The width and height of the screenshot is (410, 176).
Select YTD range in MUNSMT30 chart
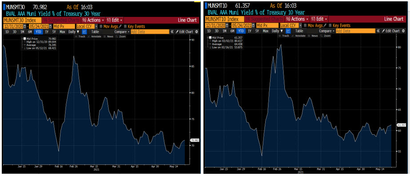coord(38,32)
